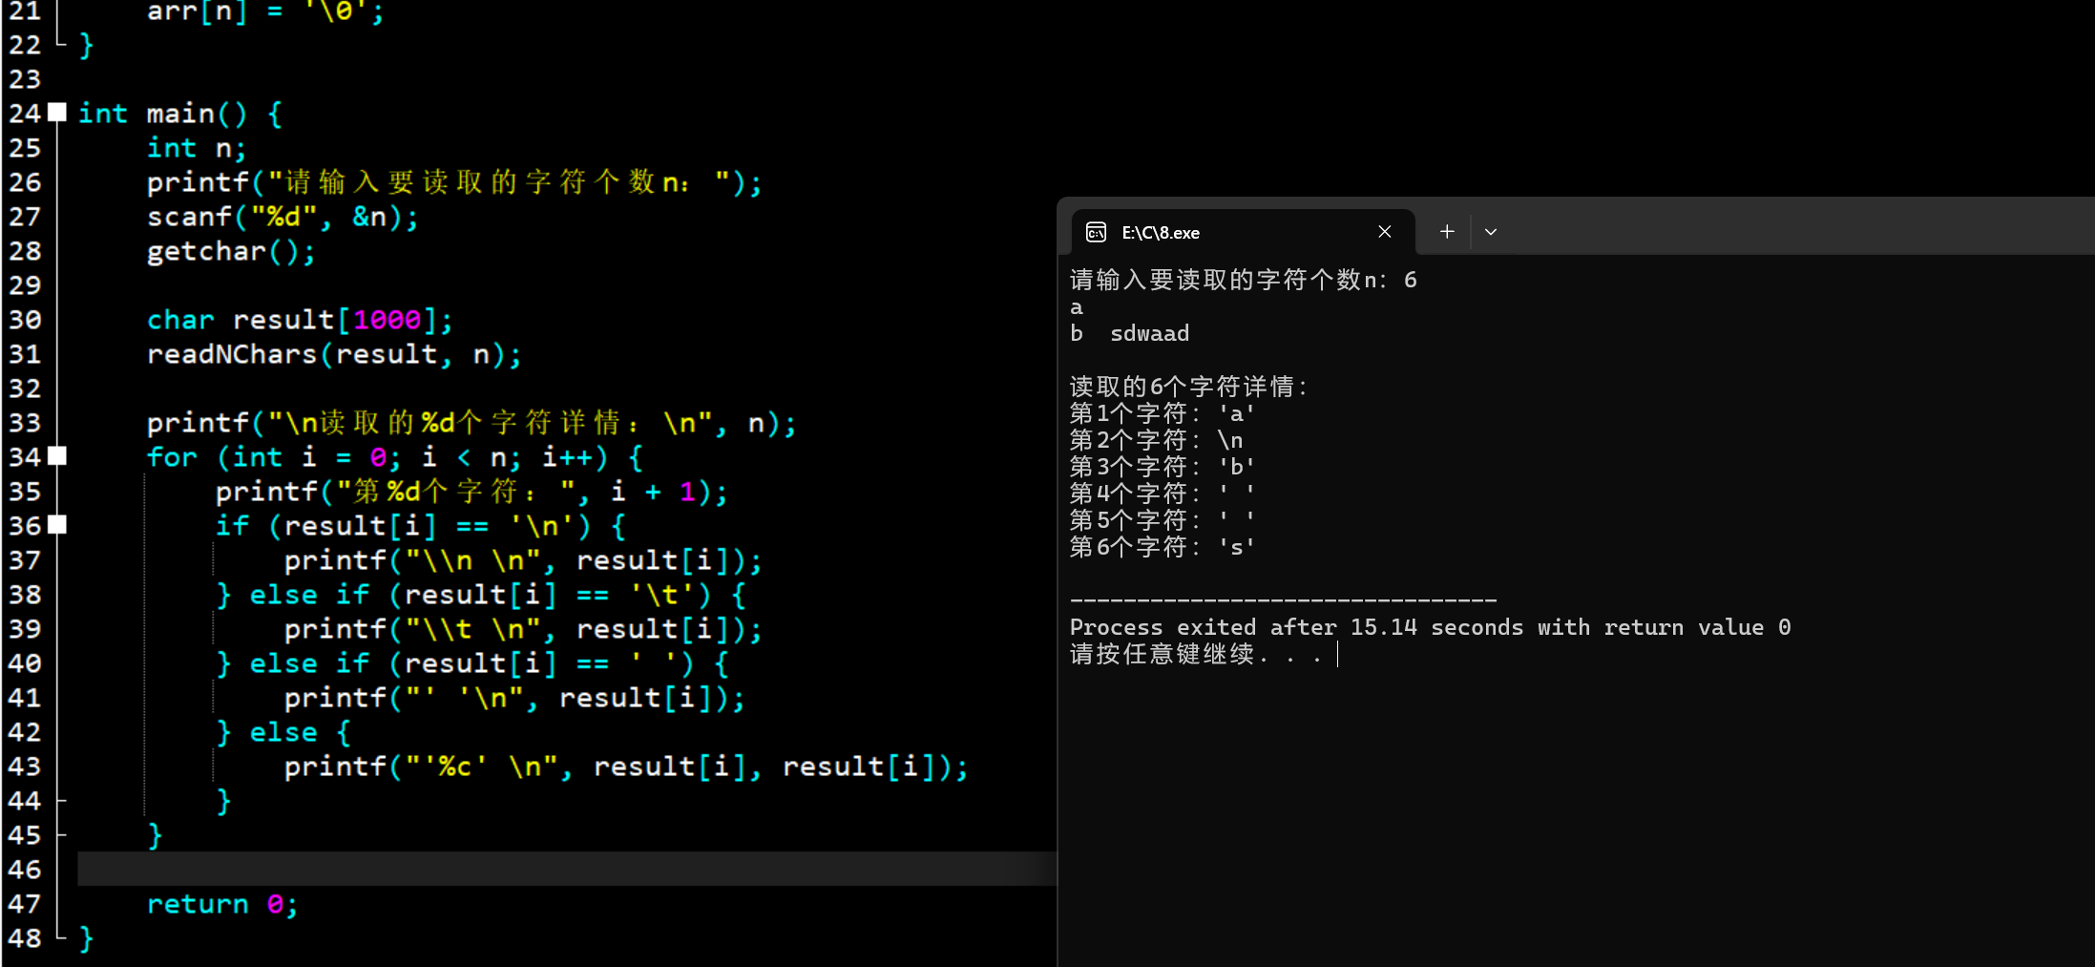
Task: Click the "b sdwaad" input line in terminal
Action: tap(1129, 333)
